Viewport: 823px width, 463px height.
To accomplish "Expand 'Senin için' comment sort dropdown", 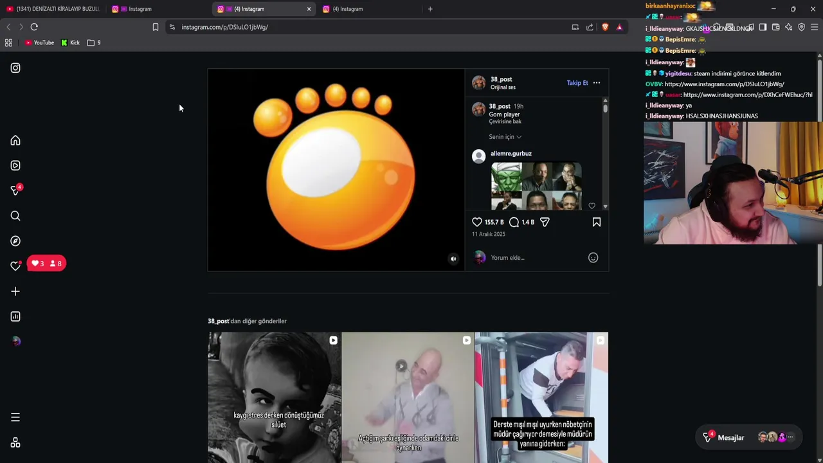I will [x=505, y=137].
